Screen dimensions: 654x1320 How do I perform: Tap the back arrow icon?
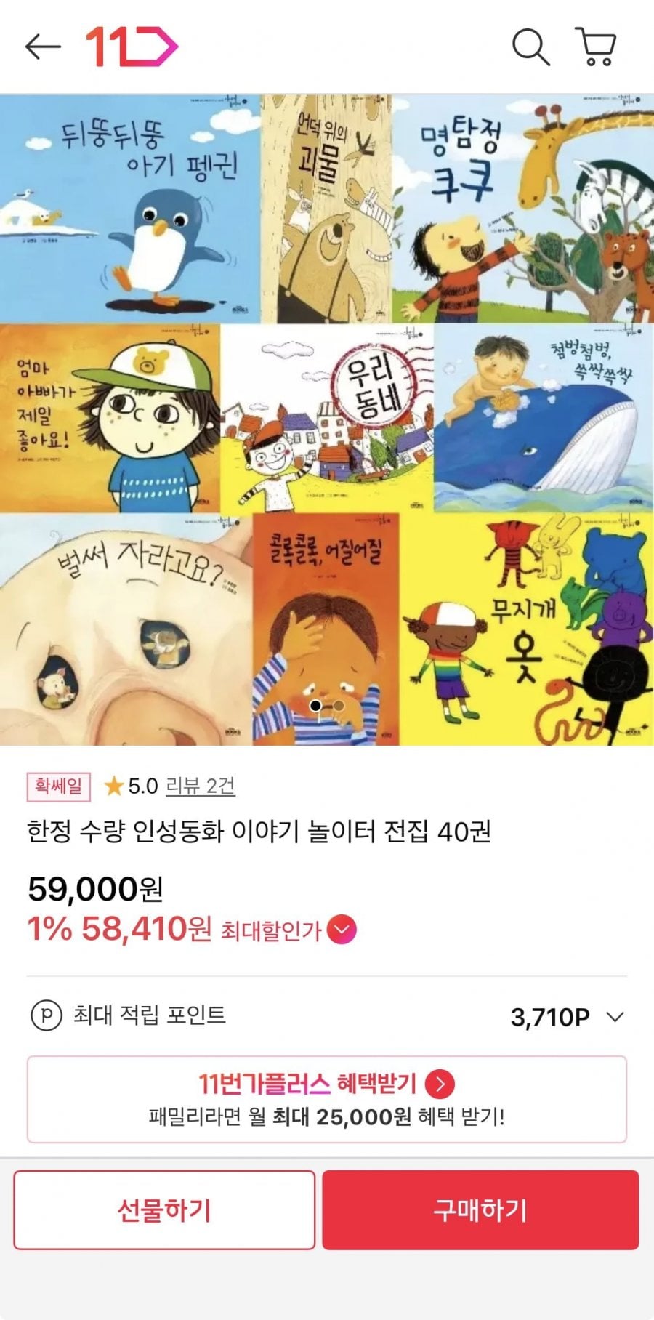point(43,47)
